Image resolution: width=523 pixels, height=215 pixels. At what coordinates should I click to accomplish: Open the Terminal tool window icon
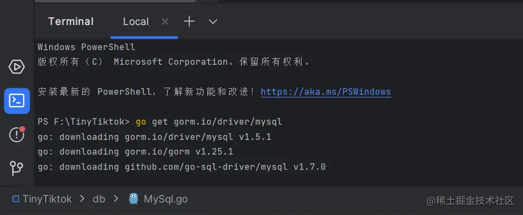(17, 101)
